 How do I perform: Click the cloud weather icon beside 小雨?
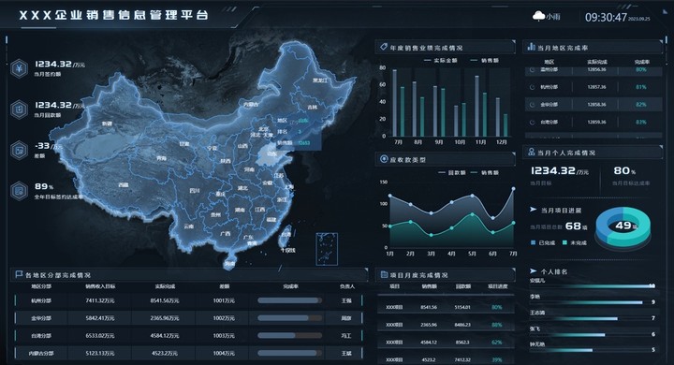pos(538,16)
